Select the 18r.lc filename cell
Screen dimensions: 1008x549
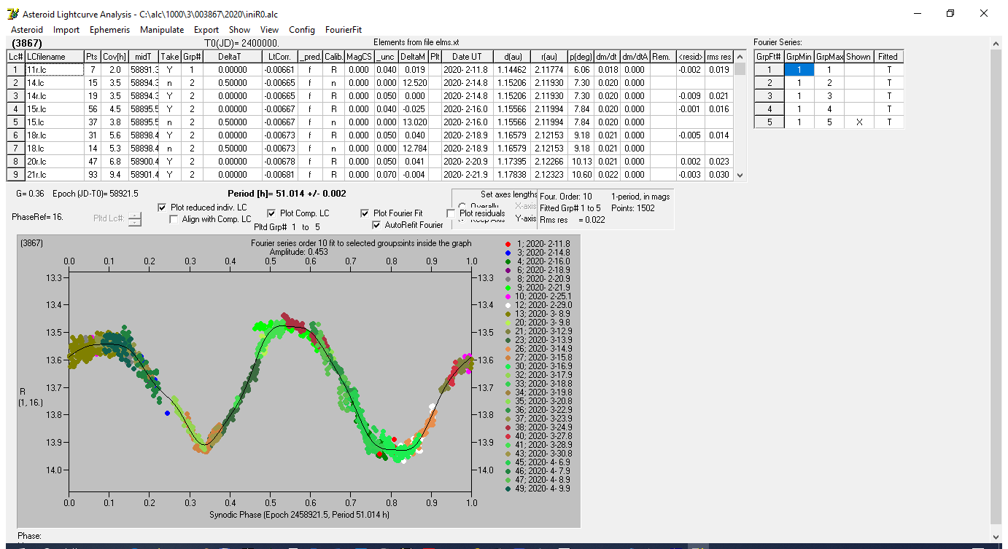(x=54, y=135)
